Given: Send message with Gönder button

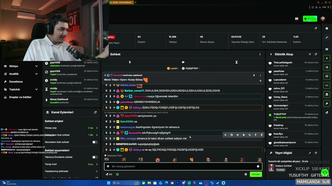Looking at the screenshot, I should click(x=256, y=174).
